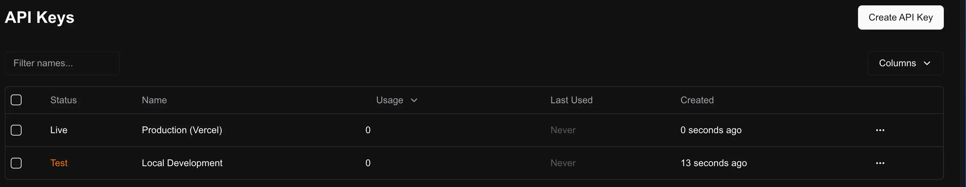Image resolution: width=966 pixels, height=187 pixels.
Task: Click the Last Used column header
Action: [x=571, y=100]
